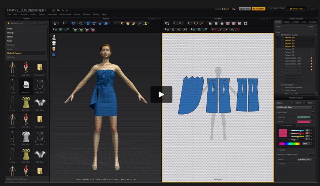Open the Setting menu
The width and height of the screenshot is (320, 186).
tap(96, 15)
